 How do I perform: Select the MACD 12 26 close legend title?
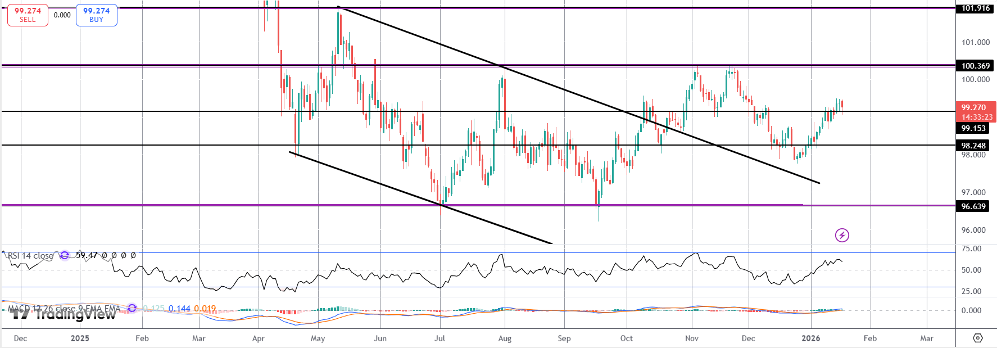63,308
